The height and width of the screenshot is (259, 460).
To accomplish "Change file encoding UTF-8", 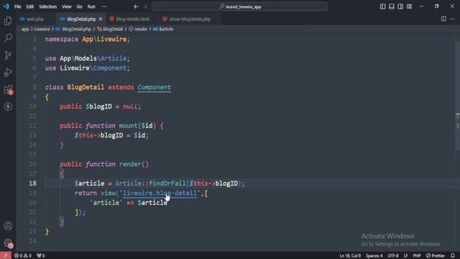I will pyautogui.click(x=393, y=255).
